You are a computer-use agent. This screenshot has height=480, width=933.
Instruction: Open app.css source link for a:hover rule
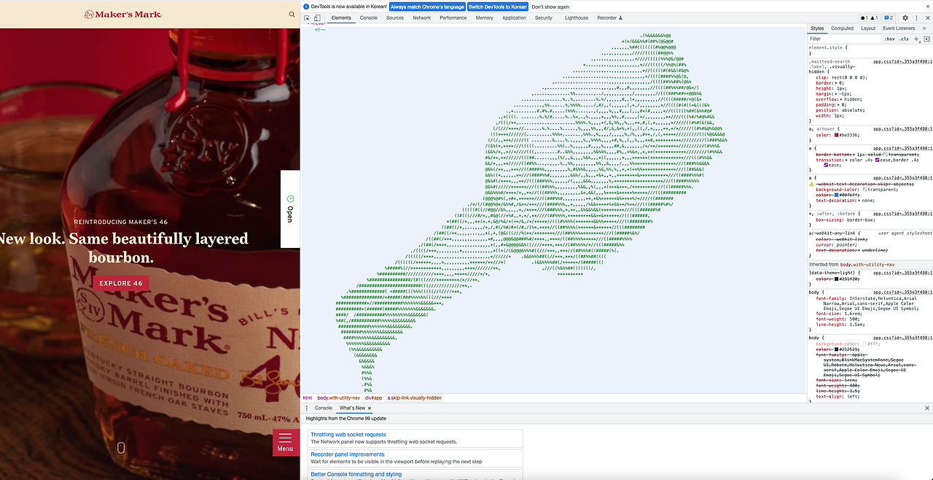(x=902, y=128)
